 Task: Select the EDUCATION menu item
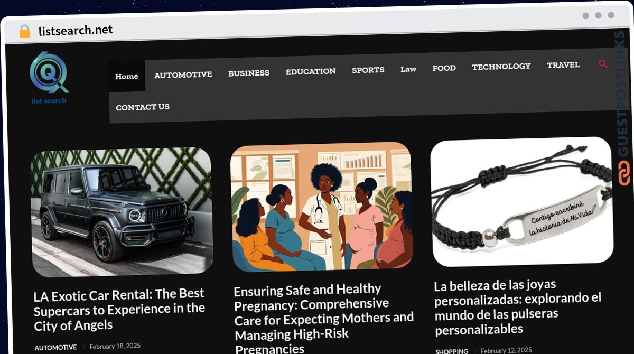[311, 71]
